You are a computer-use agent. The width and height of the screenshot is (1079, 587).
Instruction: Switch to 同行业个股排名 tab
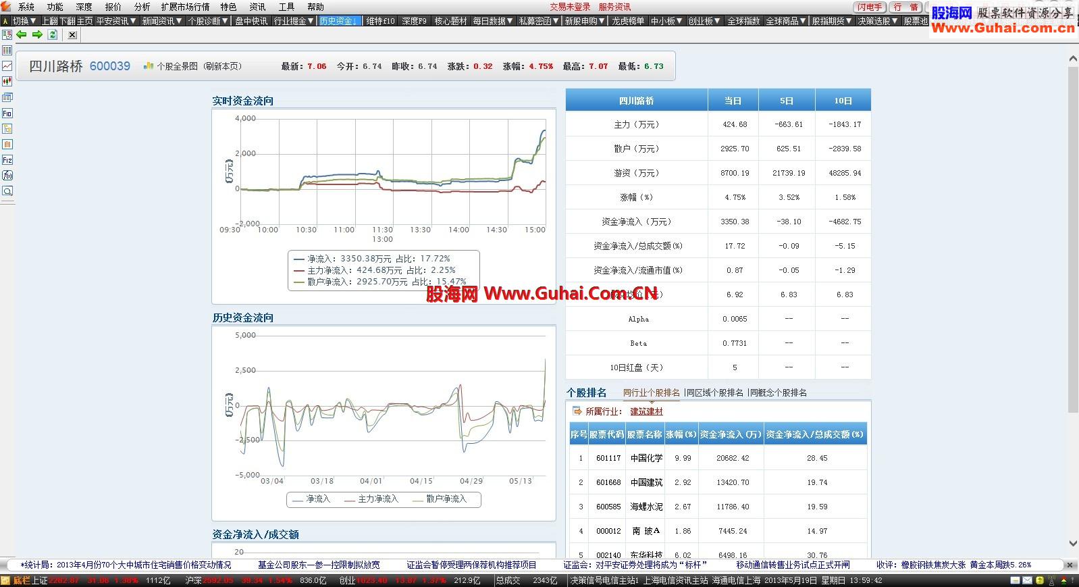[652, 392]
